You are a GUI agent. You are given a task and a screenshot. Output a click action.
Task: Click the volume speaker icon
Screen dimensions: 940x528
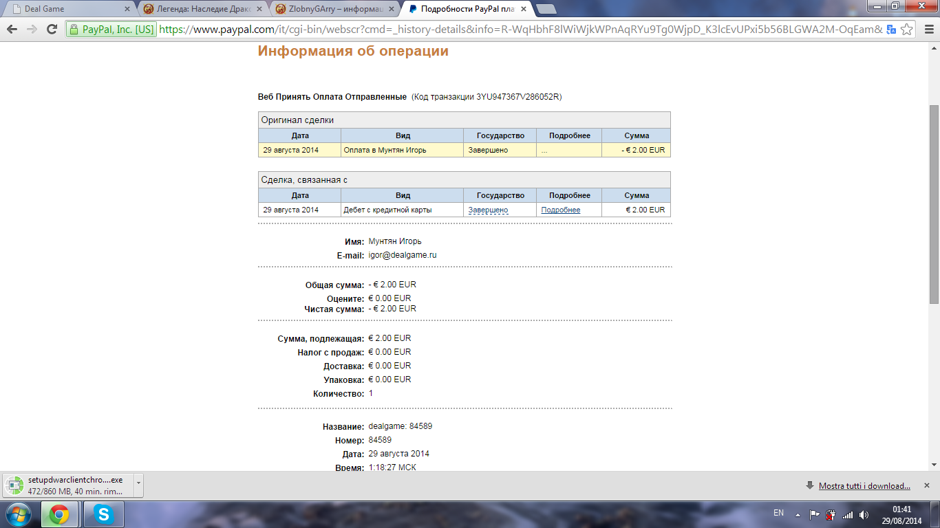[864, 514]
